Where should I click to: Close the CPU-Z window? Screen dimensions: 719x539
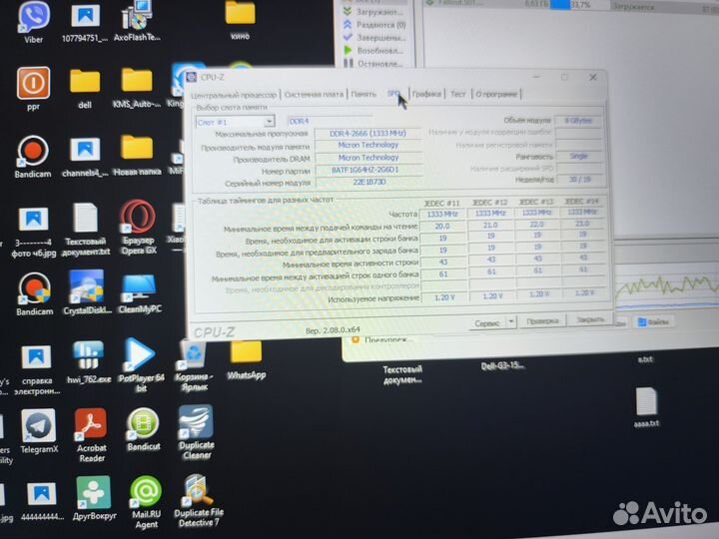(593, 77)
